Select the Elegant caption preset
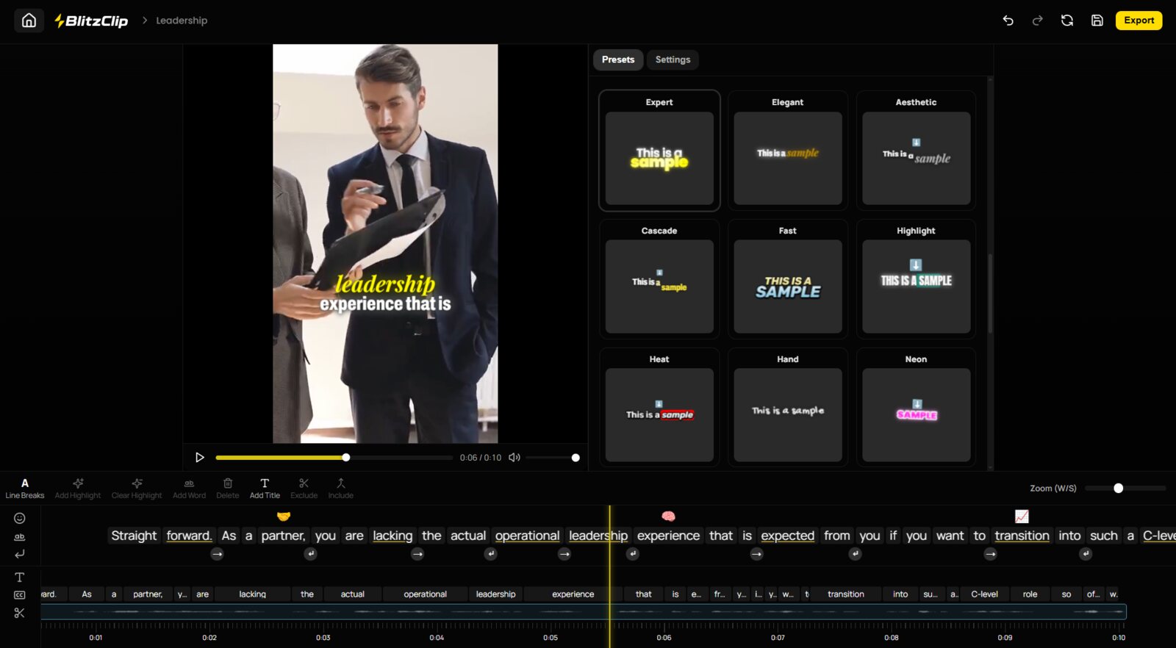 coord(788,151)
